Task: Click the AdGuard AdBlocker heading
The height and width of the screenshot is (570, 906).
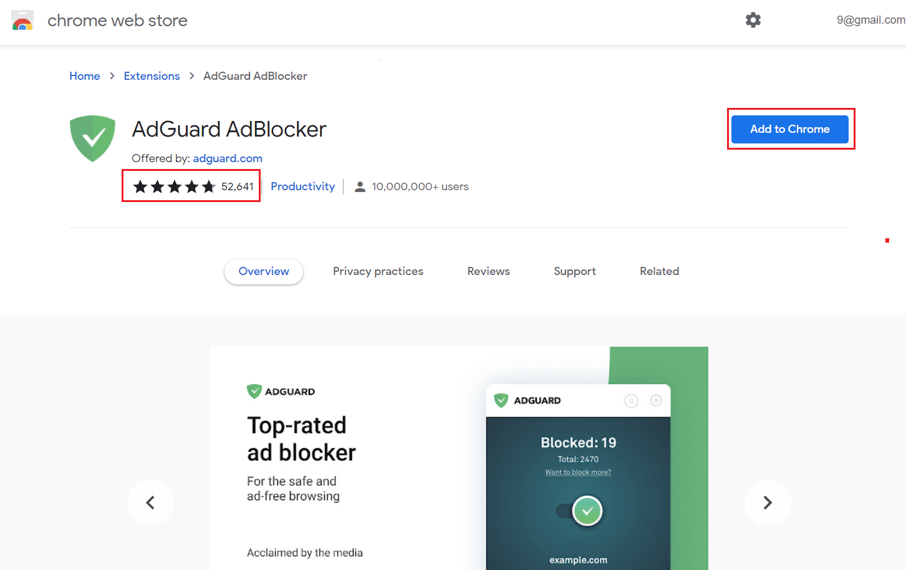Action: point(229,129)
